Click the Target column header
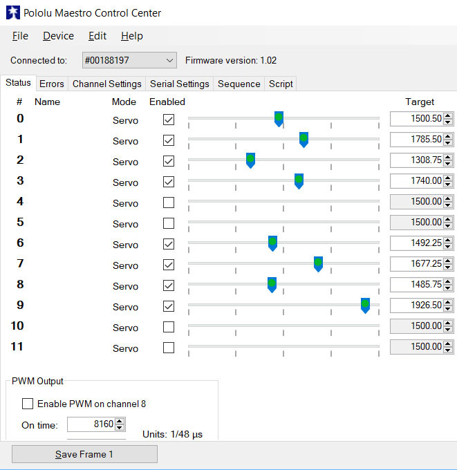The image size is (457, 470). tap(420, 102)
